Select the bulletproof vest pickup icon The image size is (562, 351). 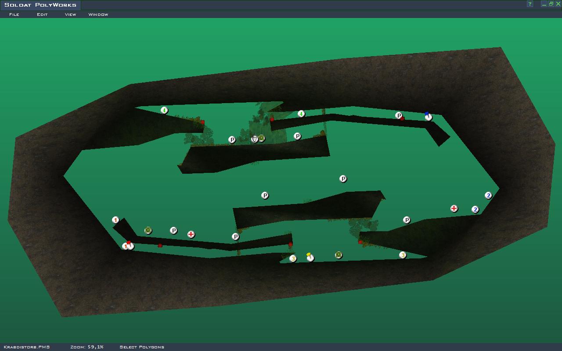click(x=255, y=139)
